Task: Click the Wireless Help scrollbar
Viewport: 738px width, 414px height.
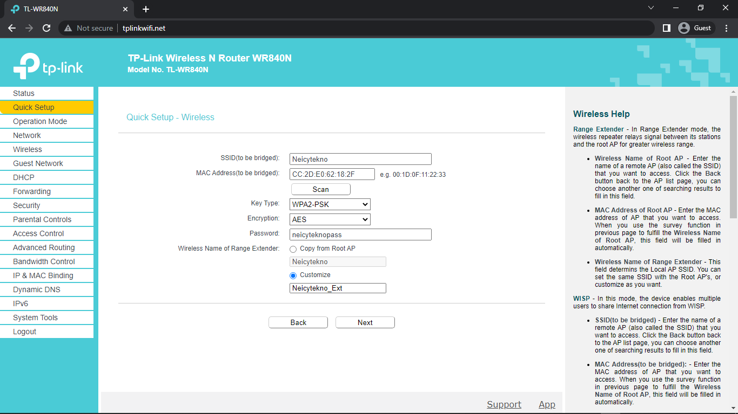Action: tap(733, 156)
